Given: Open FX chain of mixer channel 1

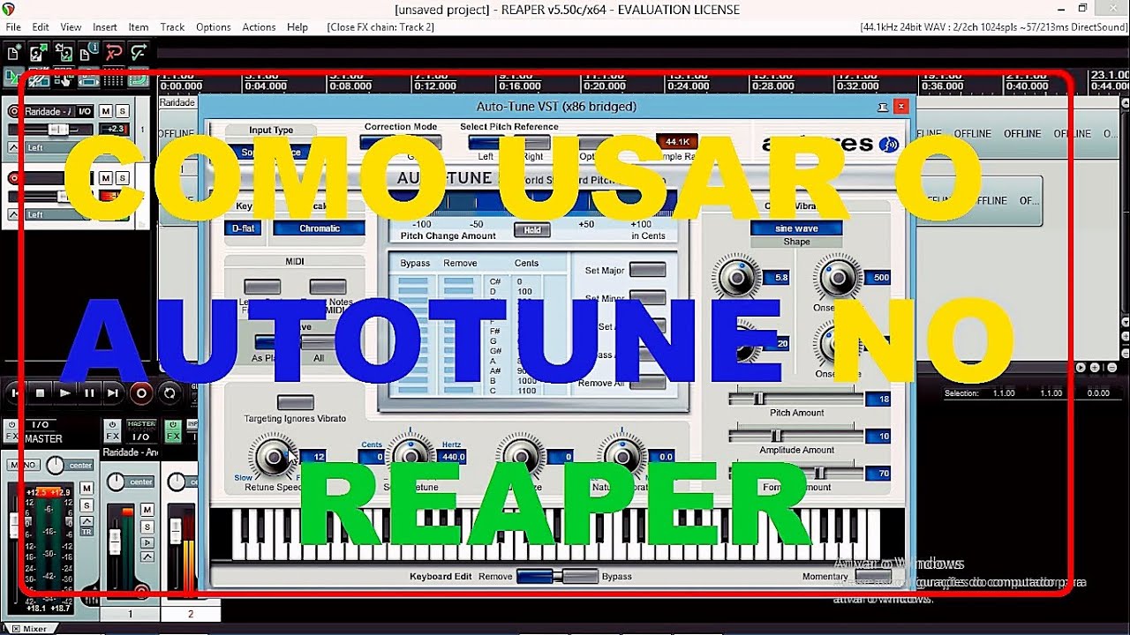Looking at the screenshot, I should click(x=113, y=436).
